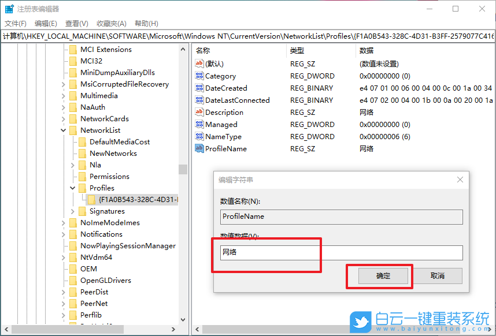Click the ab string icon beside ProfileName
Image resolution: width=496 pixels, height=336 pixels.
pyautogui.click(x=199, y=148)
